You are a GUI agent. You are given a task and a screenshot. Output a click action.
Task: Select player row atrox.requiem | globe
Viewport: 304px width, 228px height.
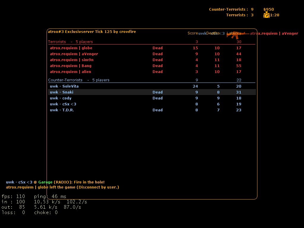click(71, 48)
